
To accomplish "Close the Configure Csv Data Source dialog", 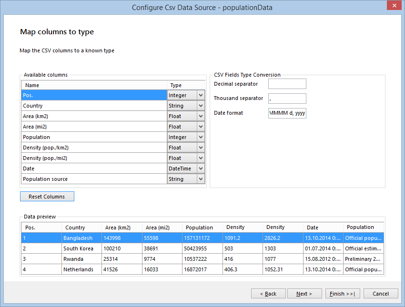I will click(395, 6).
